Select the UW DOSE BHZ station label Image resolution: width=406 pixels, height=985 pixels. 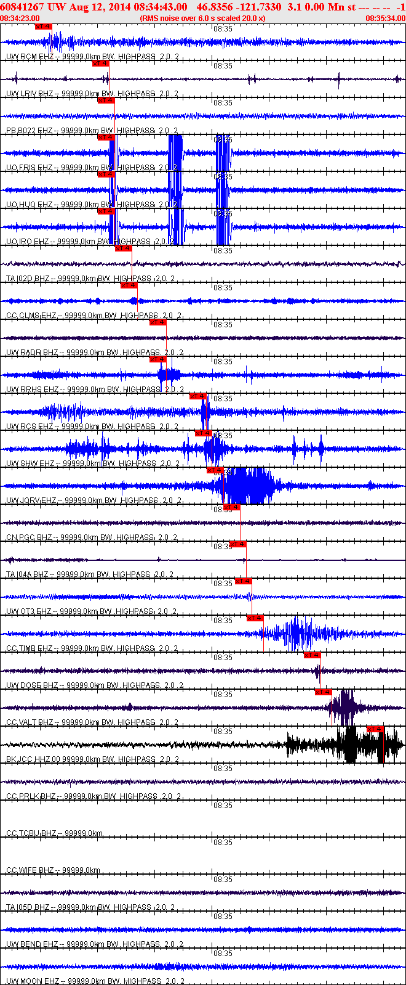(x=94, y=685)
